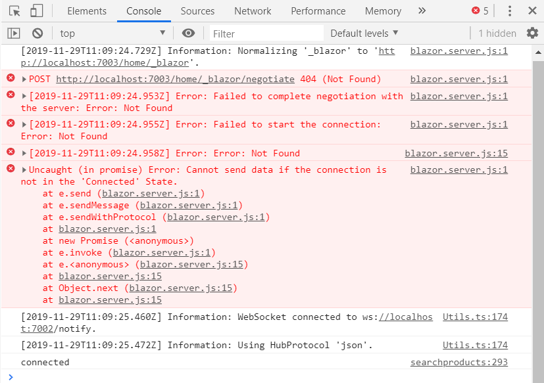Image resolution: width=544 pixels, height=383 pixels.
Task: Open the console settings gear
Action: (532, 34)
